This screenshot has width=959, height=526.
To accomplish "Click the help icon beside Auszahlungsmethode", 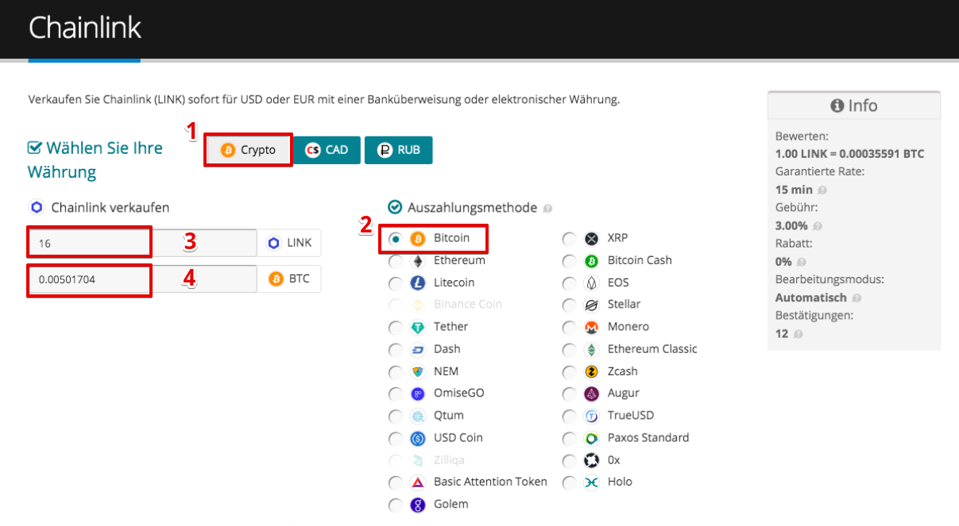I will pos(547,209).
